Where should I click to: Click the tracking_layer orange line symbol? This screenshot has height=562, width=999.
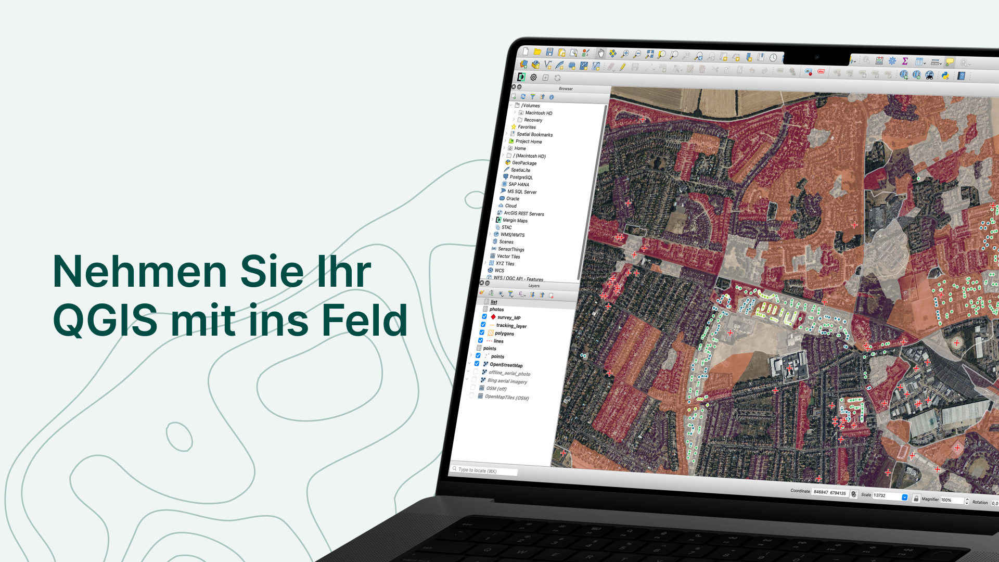492,325
